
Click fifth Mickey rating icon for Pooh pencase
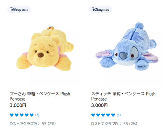pos(32,115)
